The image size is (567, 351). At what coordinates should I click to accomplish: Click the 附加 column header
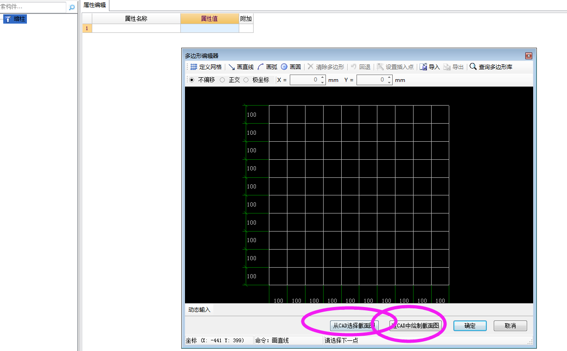246,19
